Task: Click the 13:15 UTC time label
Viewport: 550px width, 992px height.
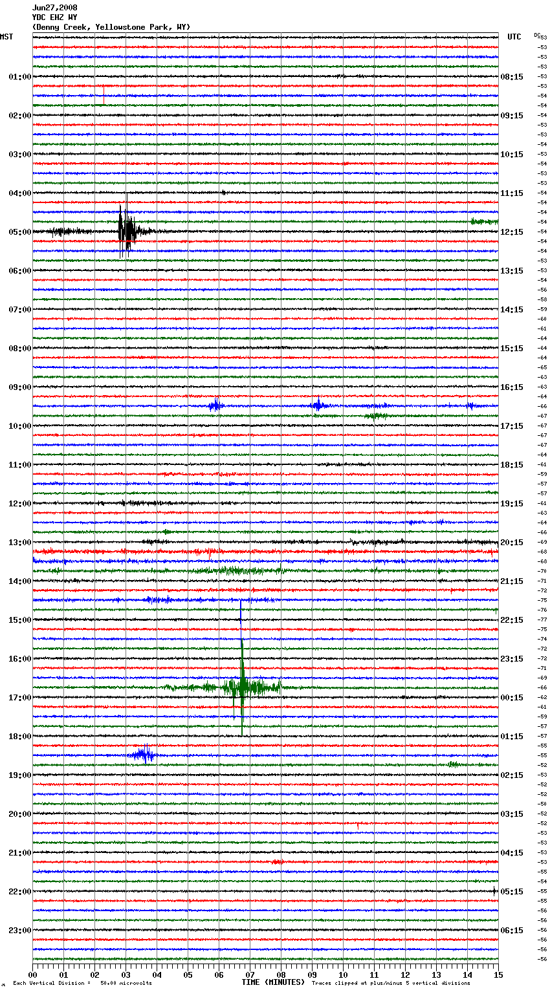Action: tap(512, 271)
